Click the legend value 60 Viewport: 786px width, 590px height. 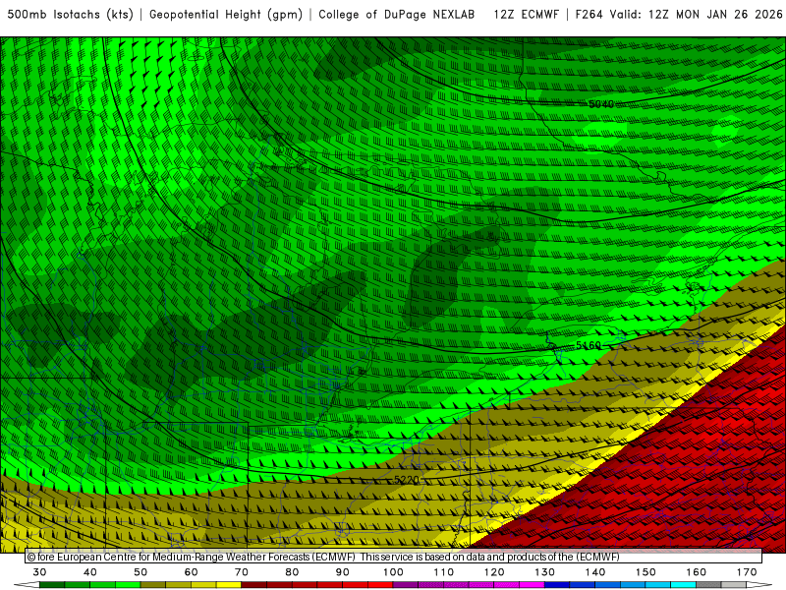click(x=191, y=572)
